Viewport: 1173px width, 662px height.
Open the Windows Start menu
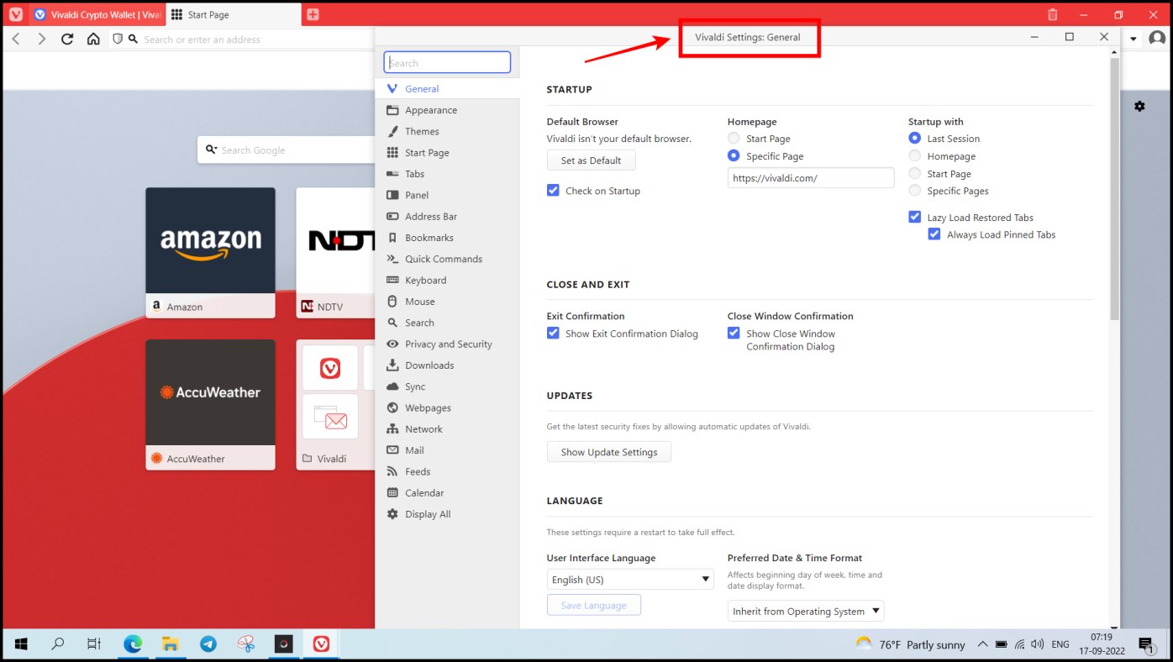coord(20,644)
